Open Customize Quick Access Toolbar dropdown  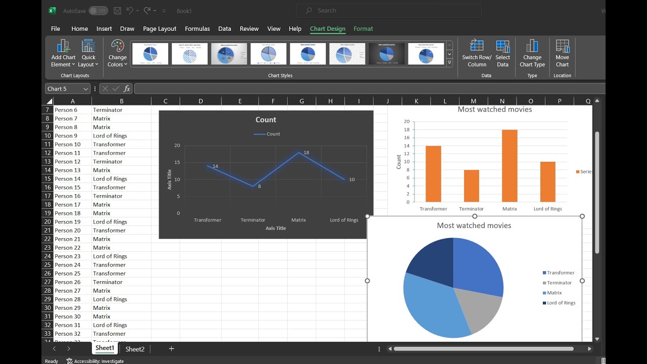[x=164, y=11]
